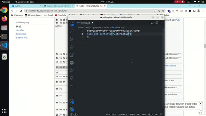
Task: Jump to References section
Action: tap(21, 34)
